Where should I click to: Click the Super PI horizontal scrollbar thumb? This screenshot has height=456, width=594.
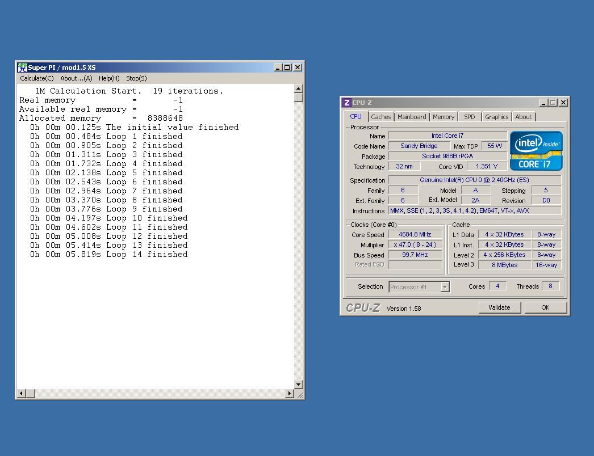[x=31, y=394]
